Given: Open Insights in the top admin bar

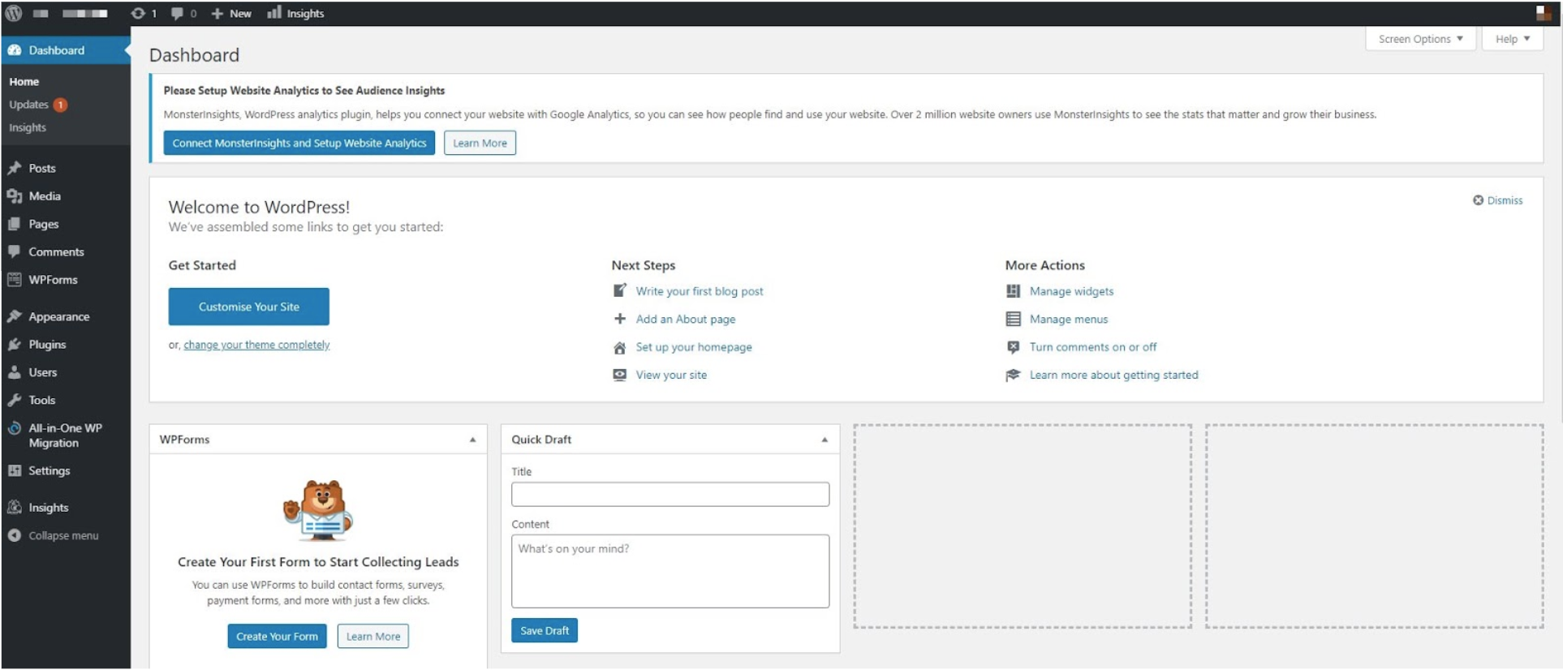Looking at the screenshot, I should (296, 13).
